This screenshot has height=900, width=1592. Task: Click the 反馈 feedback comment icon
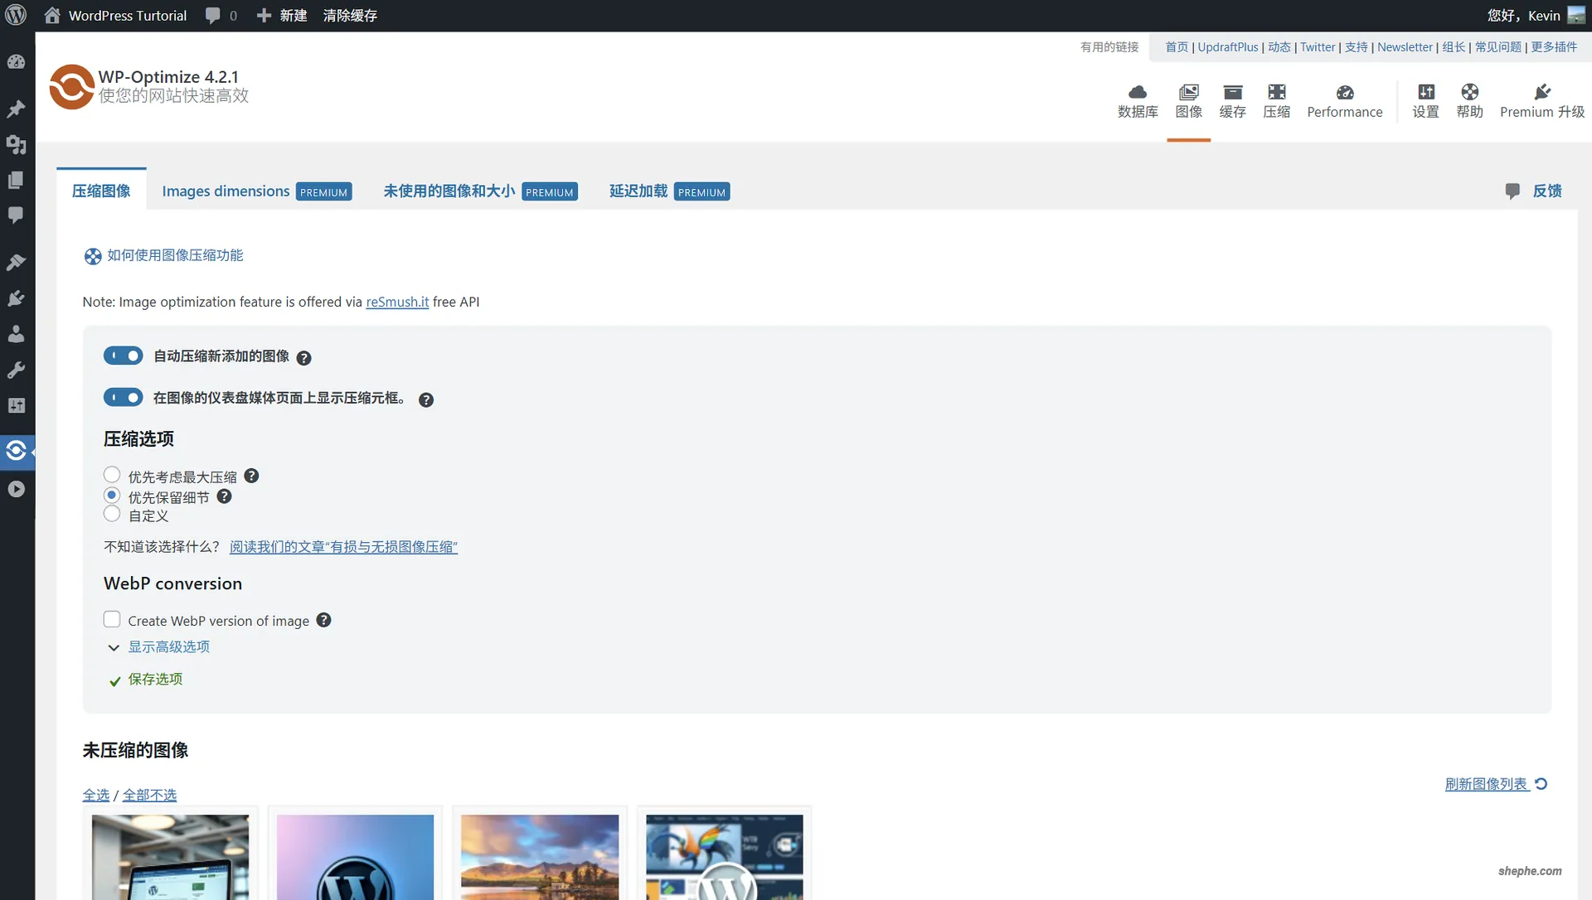pos(1512,191)
